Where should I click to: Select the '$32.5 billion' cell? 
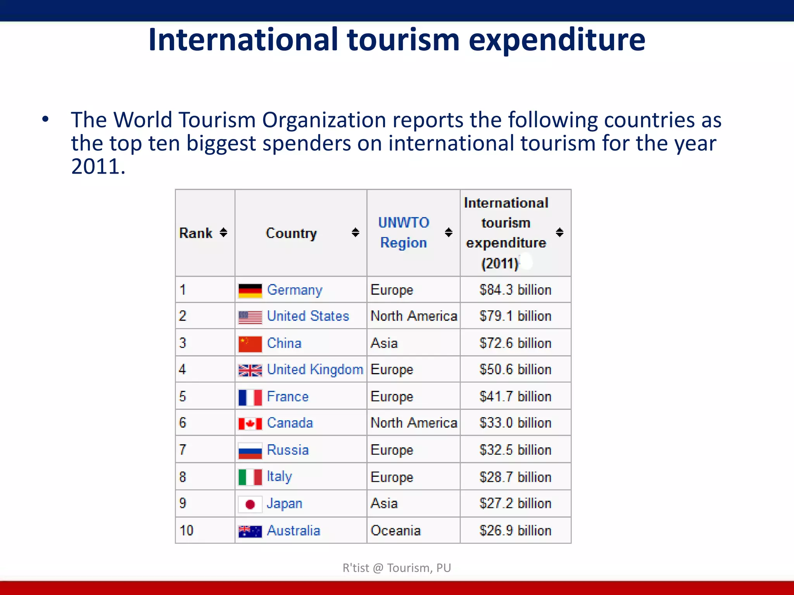click(x=515, y=450)
